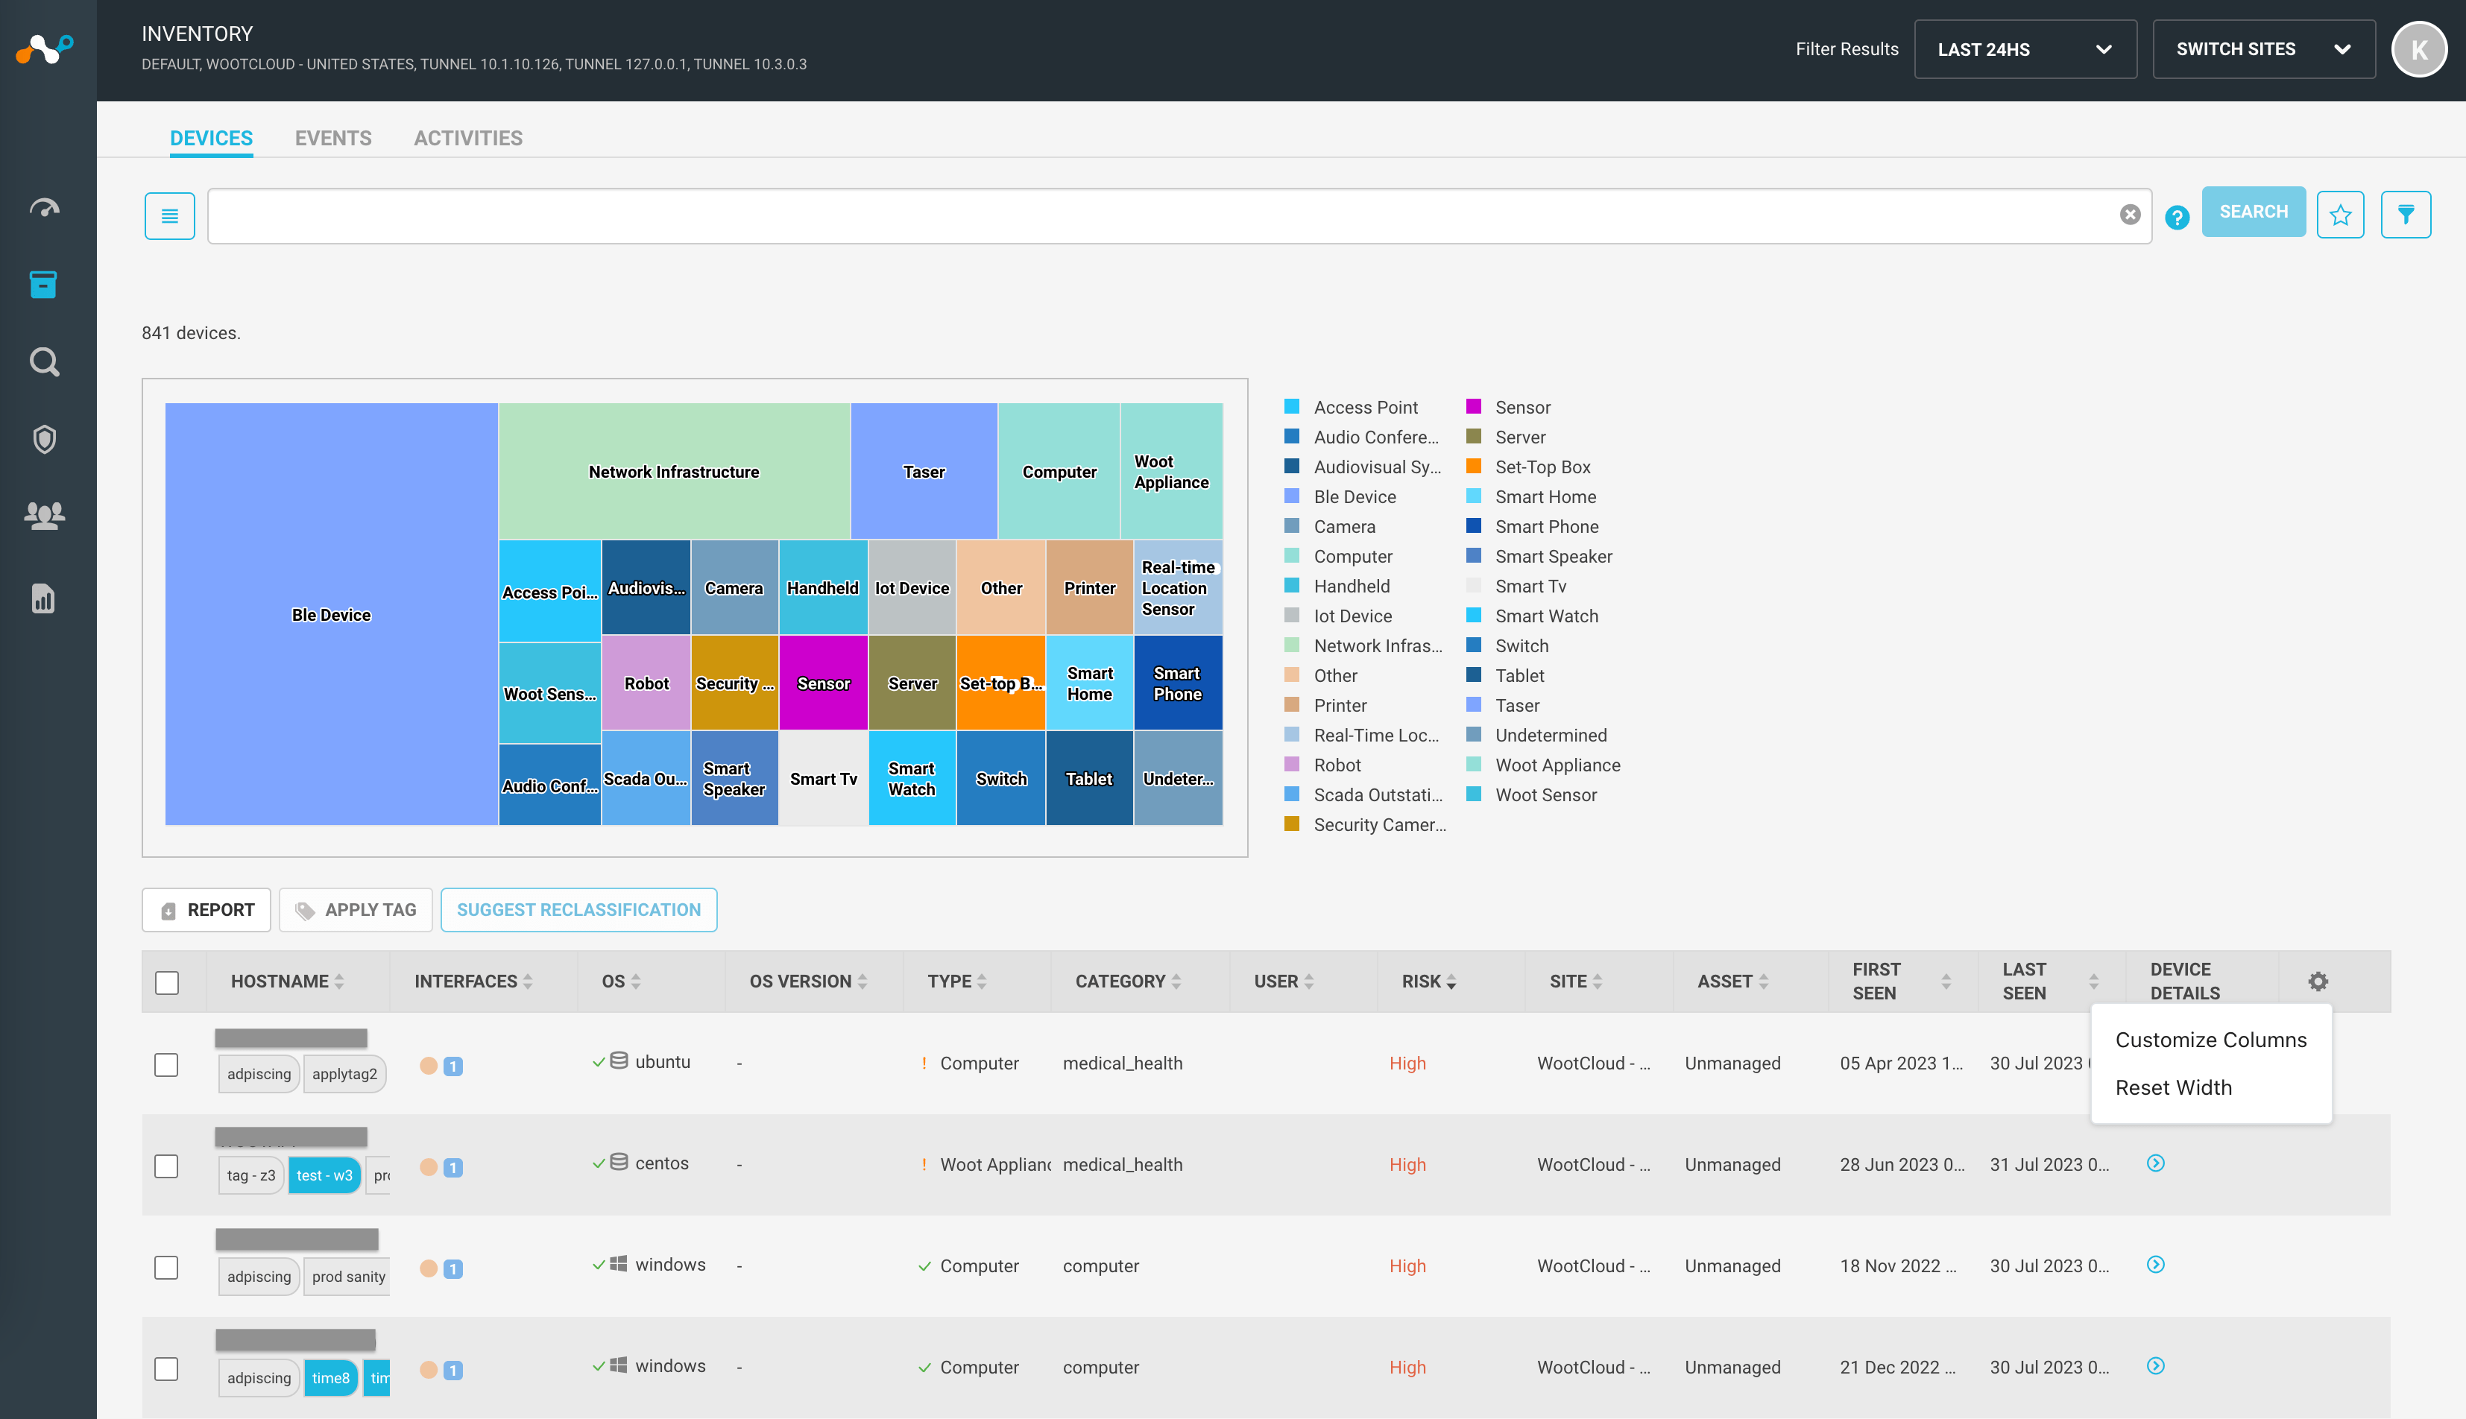
Task: Open the users group icon in sidebar
Action: (x=45, y=516)
